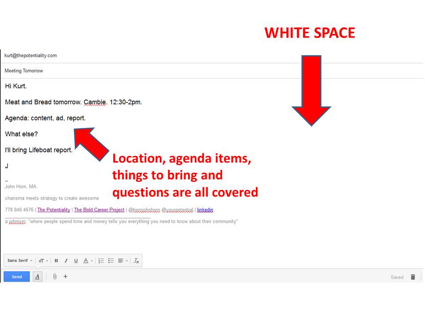Toggle the formatting options bar
This screenshot has width=425, height=318.
tap(38, 276)
